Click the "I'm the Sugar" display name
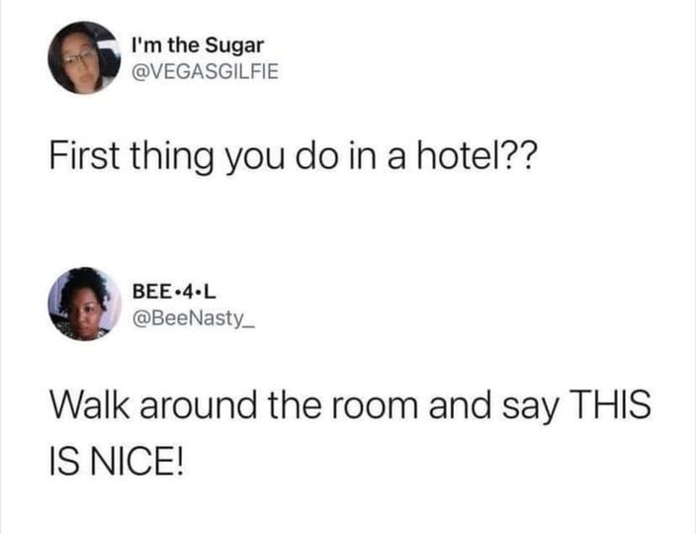696x534 pixels. point(198,45)
